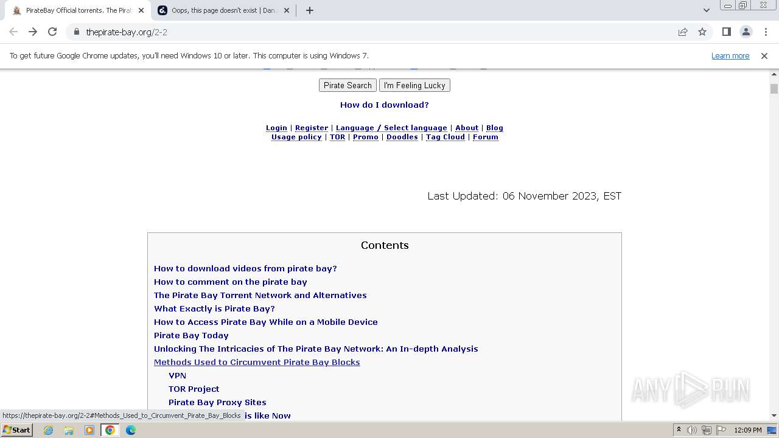Jump to 'What Exactly is Pirate Bay?'
This screenshot has height=438, width=779.
214,308
